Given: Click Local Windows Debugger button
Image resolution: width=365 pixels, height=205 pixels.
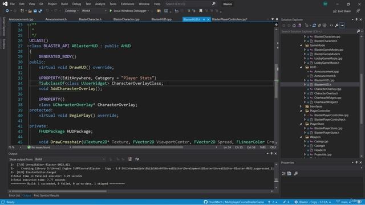Looking at the screenshot, I should click(x=129, y=11).
